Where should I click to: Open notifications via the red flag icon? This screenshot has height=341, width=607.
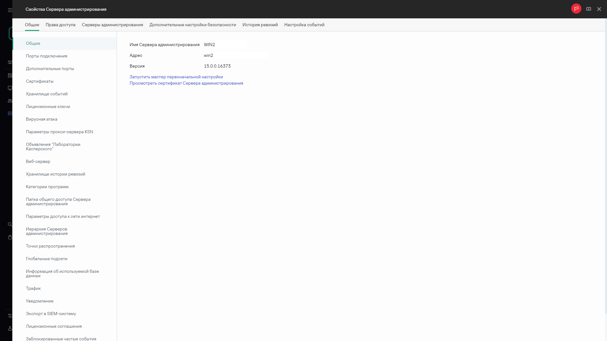pos(576,9)
